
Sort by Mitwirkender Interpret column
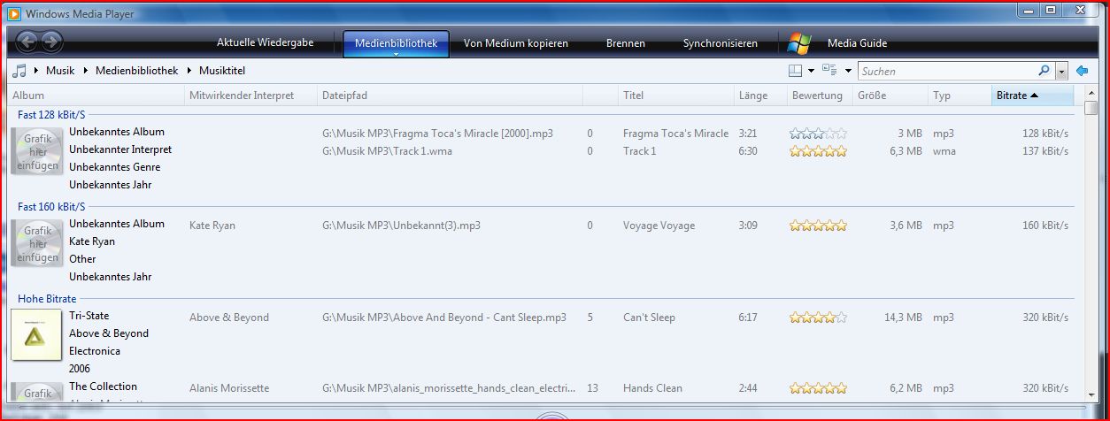251,96
